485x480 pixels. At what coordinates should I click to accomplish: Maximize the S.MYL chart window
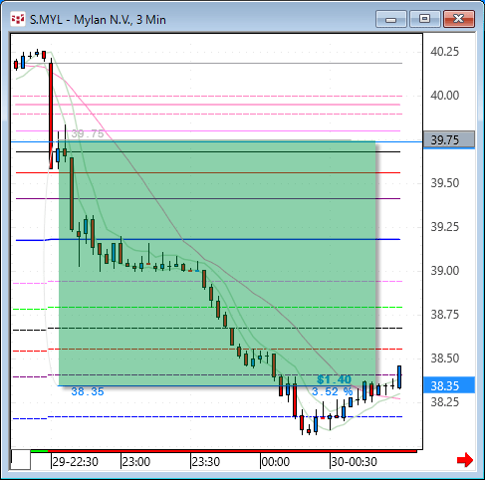425,19
